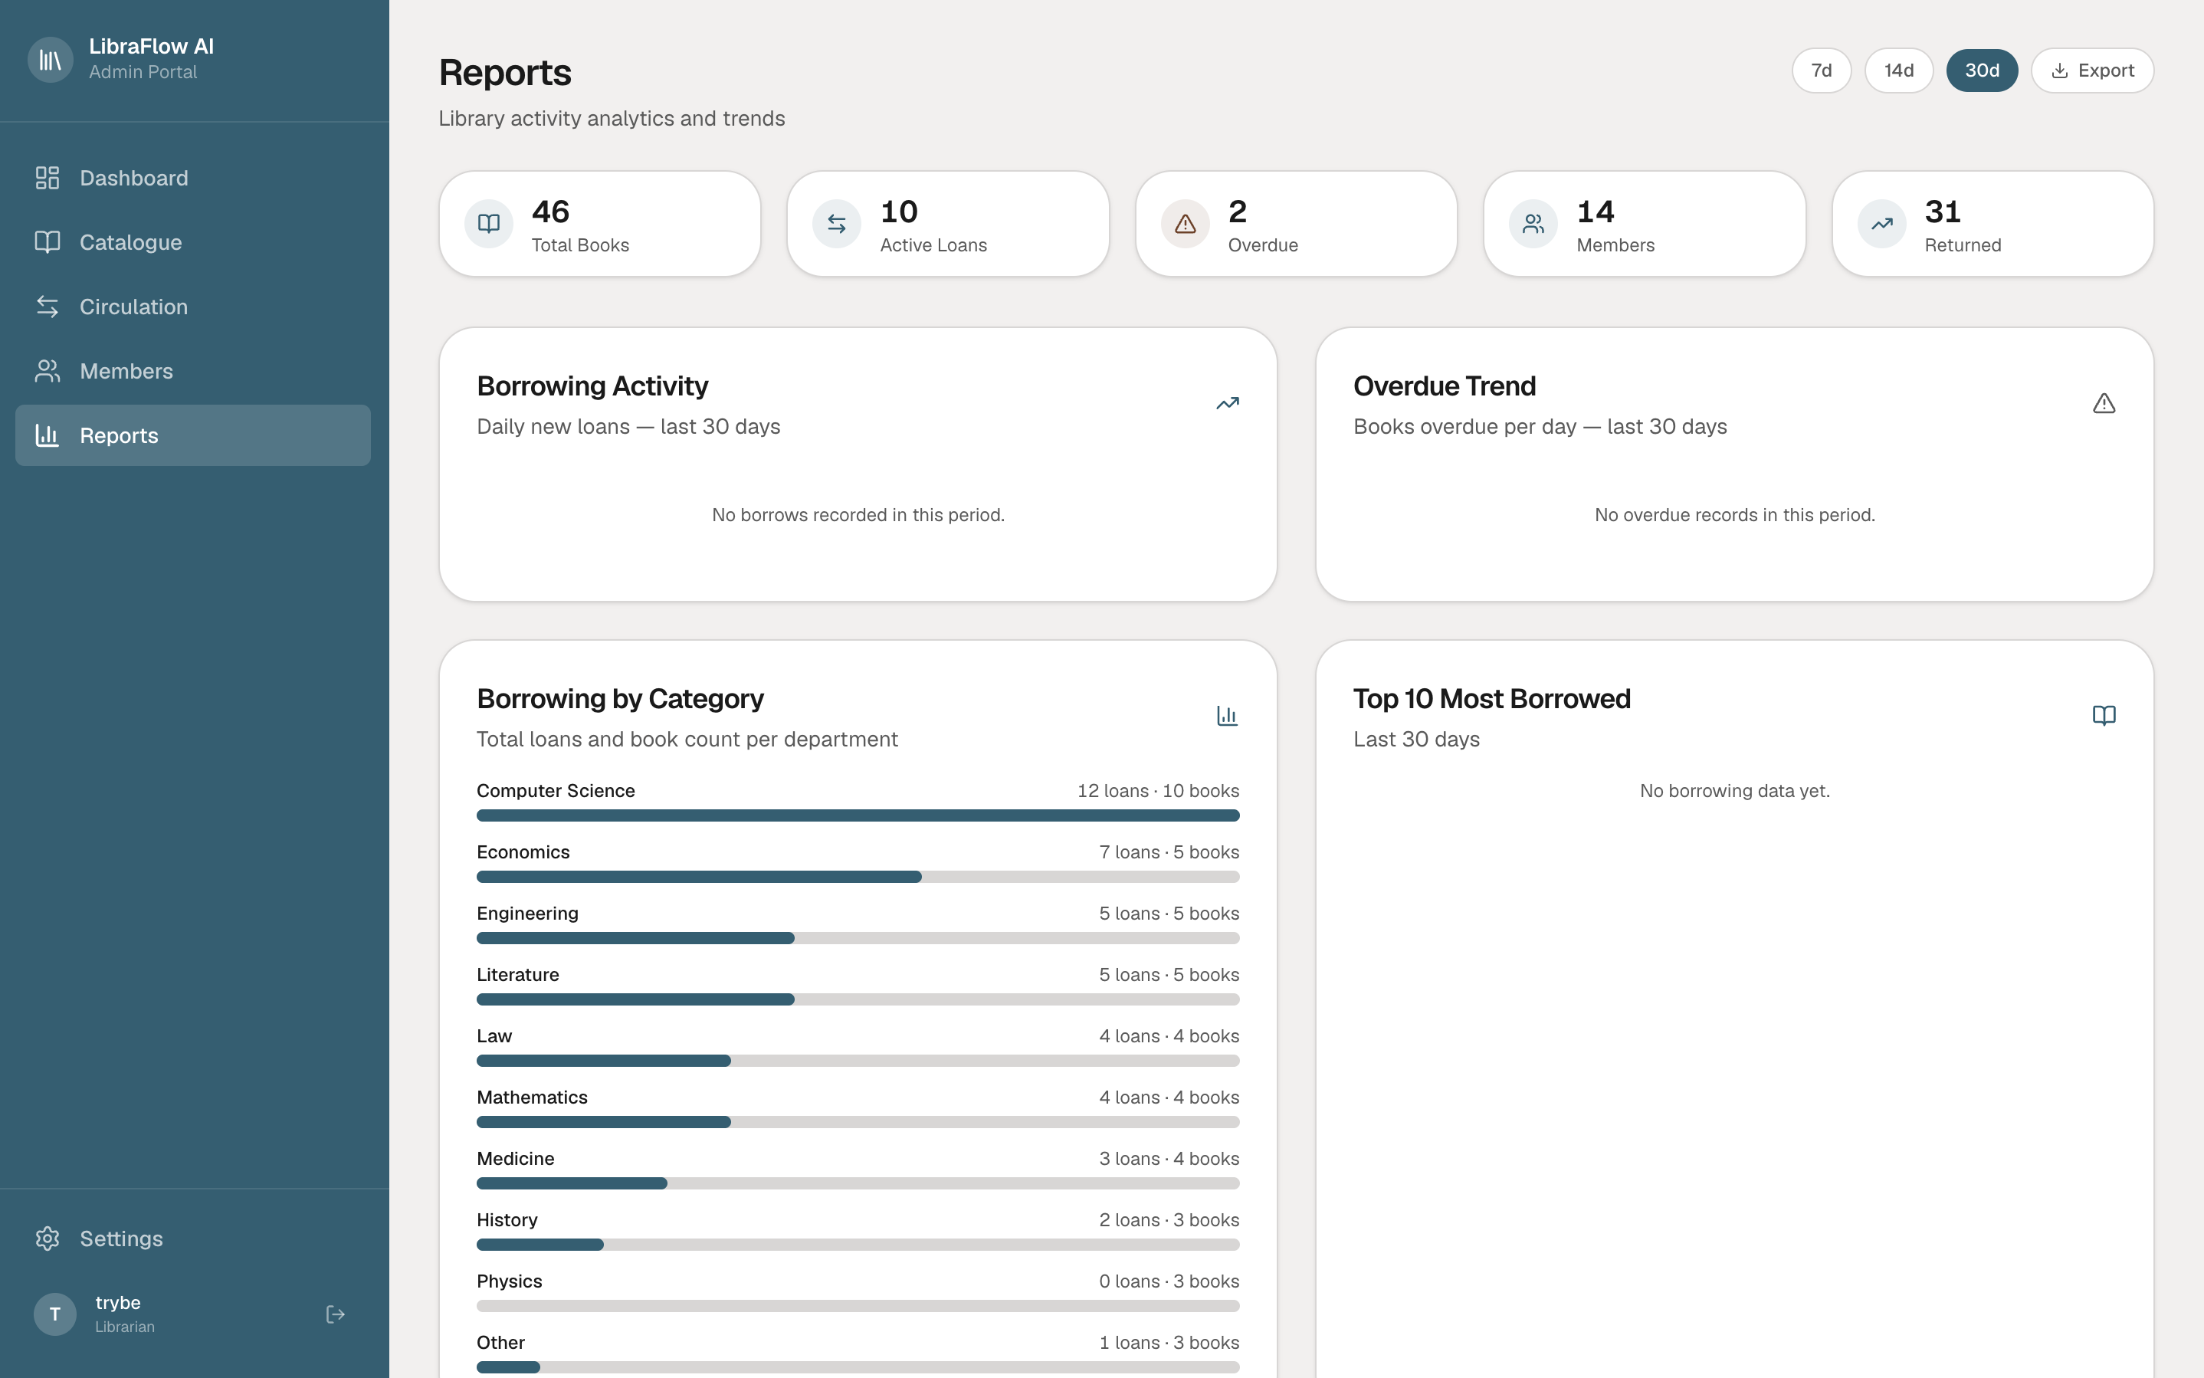2204x1378 pixels.
Task: Click 'No borrows recorded in this period.' text
Action: 858,515
